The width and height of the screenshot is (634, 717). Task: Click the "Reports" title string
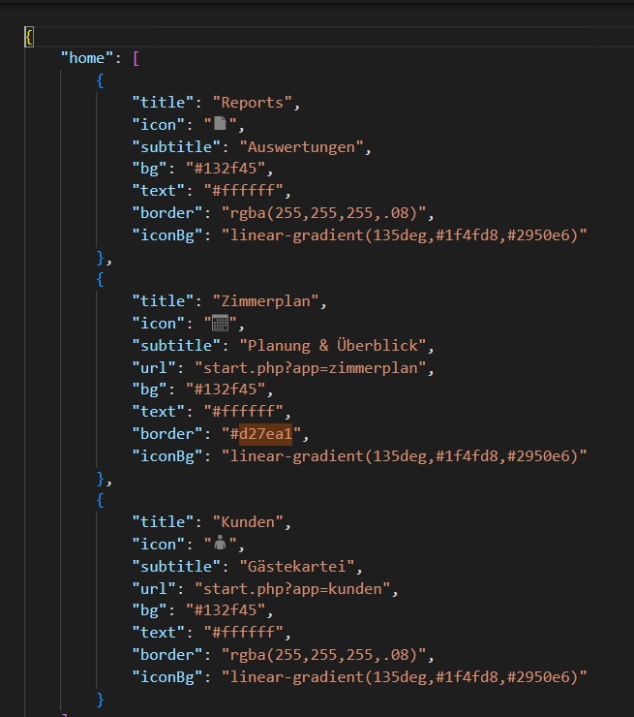pos(253,103)
